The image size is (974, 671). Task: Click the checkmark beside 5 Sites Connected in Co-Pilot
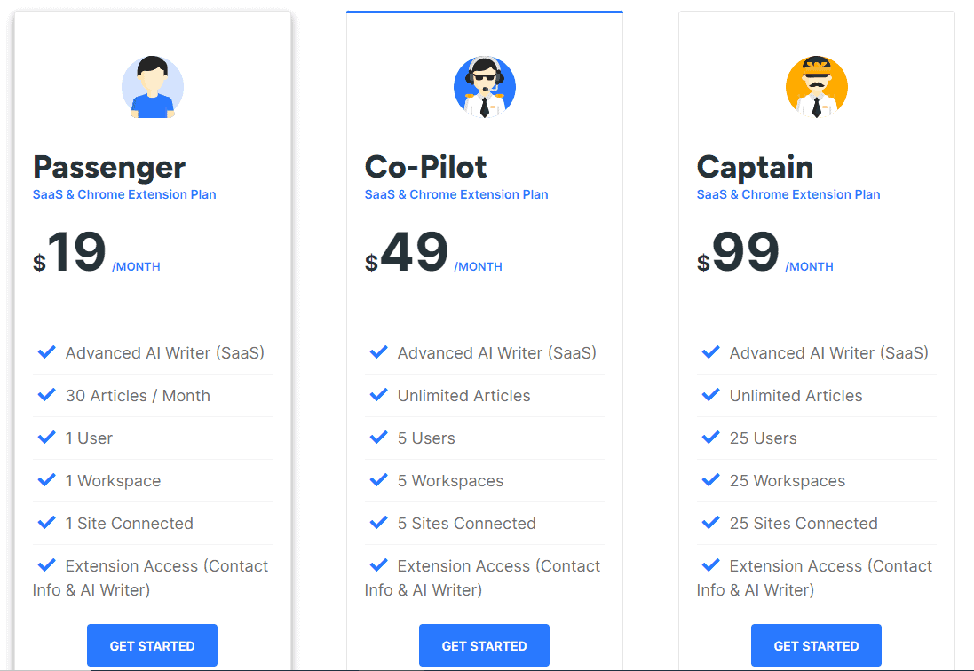(x=378, y=523)
